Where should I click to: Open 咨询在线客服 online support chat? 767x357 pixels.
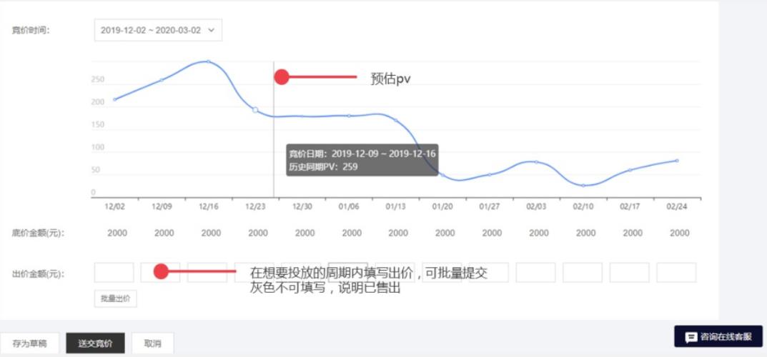718,336
